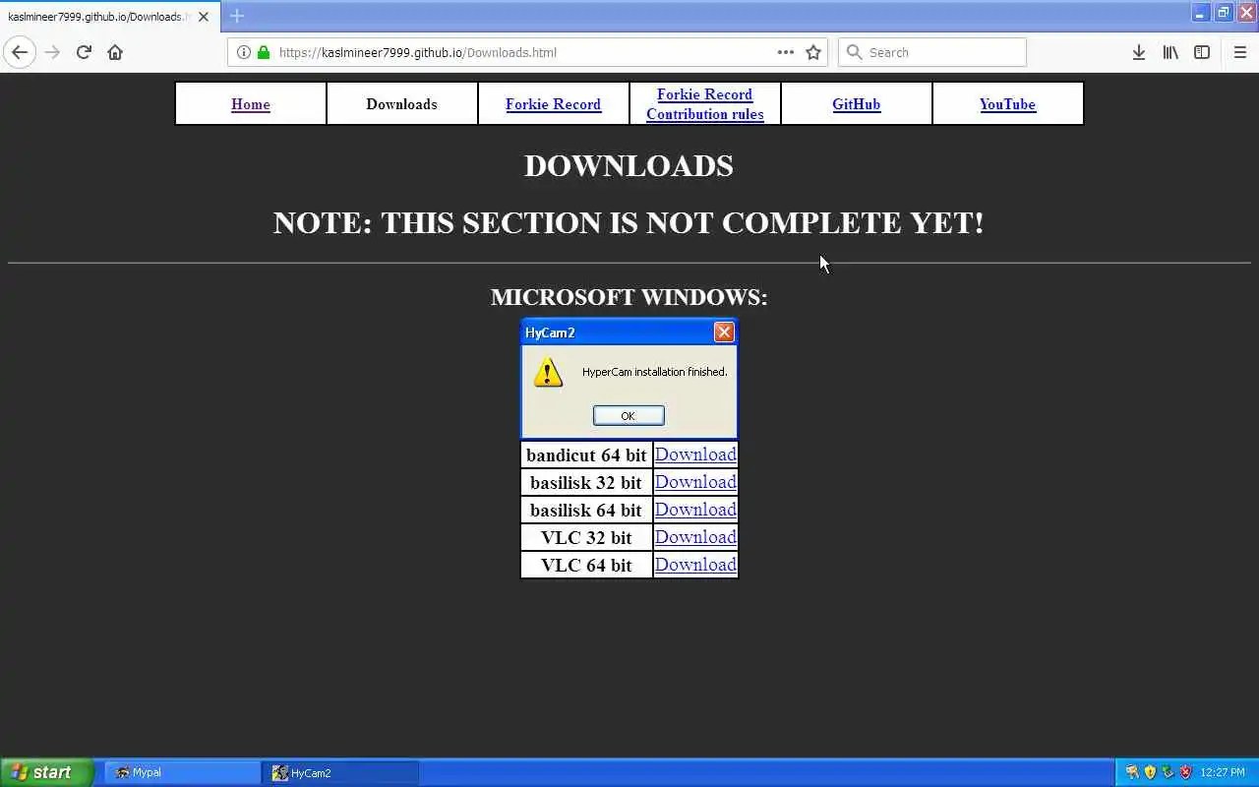Open the Home navigation link
The width and height of the screenshot is (1259, 787).
tap(250, 104)
